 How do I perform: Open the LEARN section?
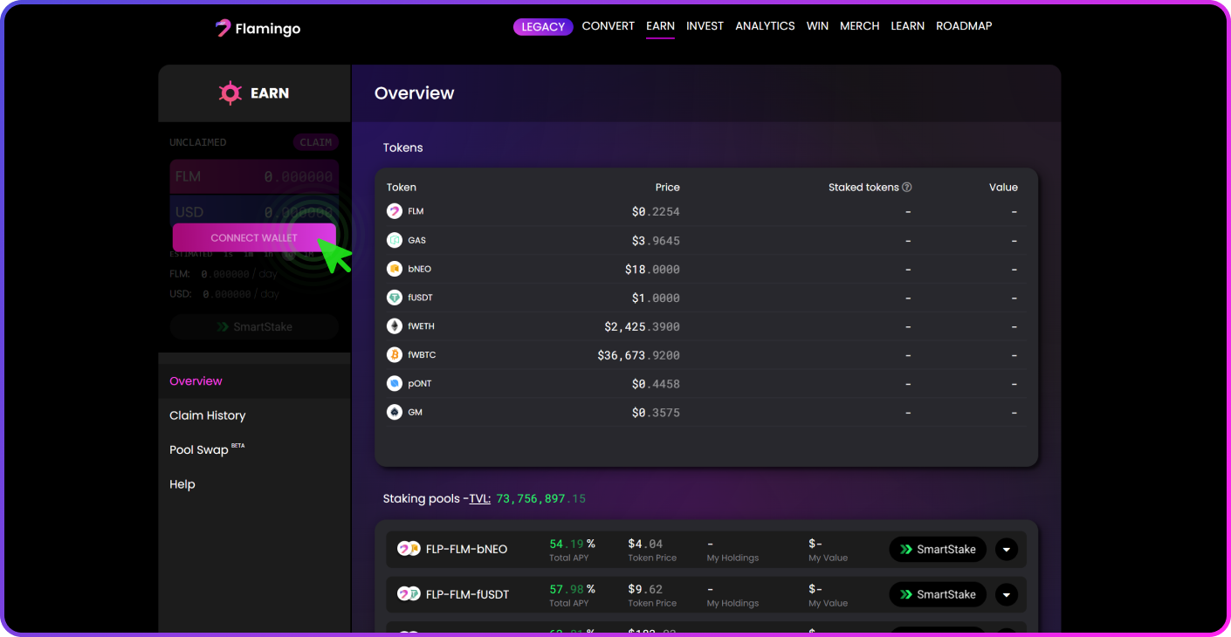[907, 26]
